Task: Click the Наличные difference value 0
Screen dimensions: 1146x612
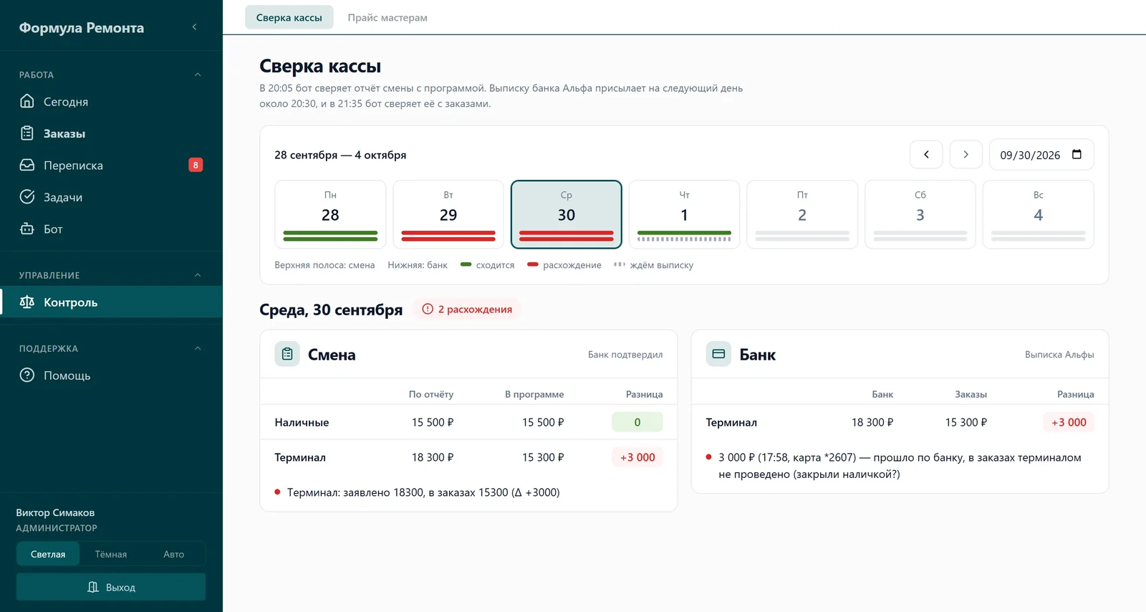Action: (x=637, y=422)
